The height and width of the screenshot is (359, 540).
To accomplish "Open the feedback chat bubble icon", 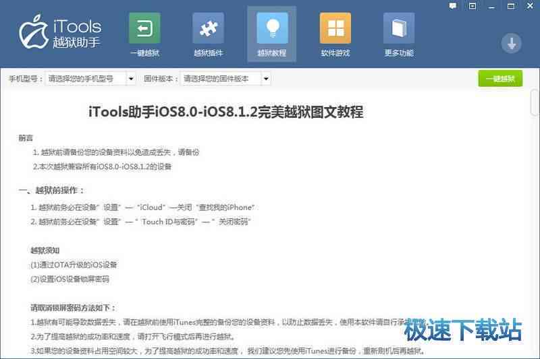I will coord(453,6).
